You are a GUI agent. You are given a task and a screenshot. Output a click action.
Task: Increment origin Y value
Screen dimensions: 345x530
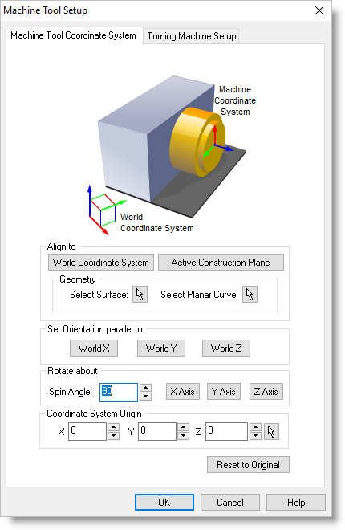tap(183, 427)
